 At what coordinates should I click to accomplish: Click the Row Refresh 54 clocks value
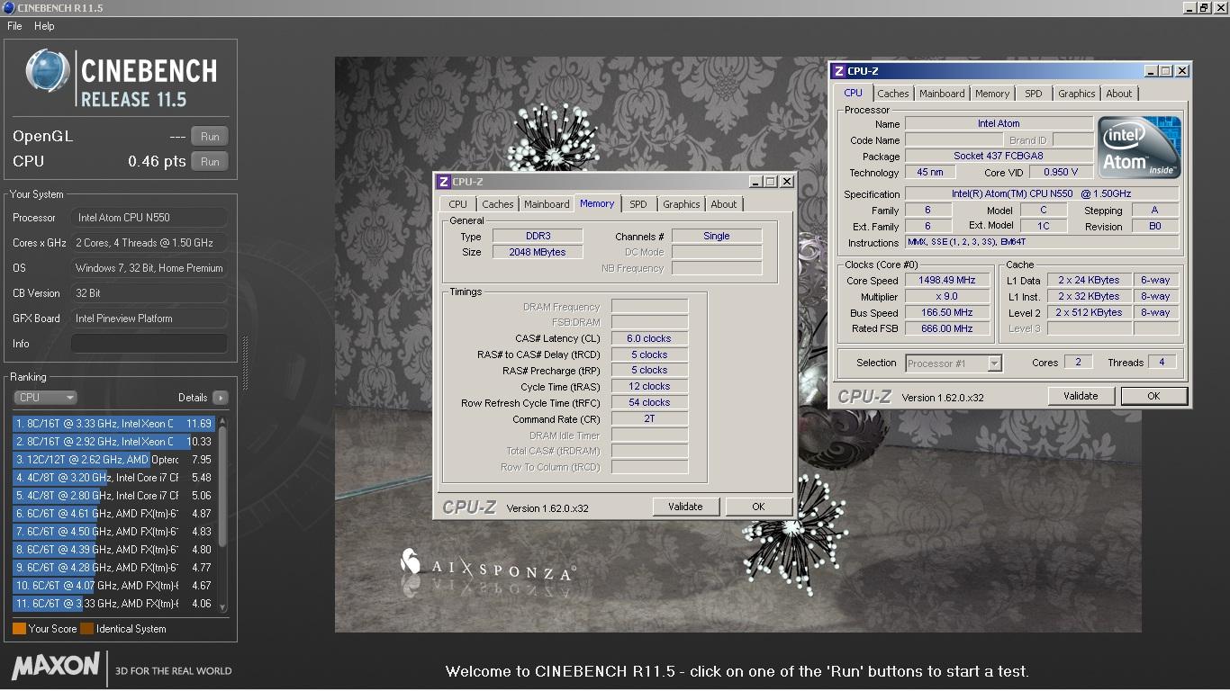649,403
